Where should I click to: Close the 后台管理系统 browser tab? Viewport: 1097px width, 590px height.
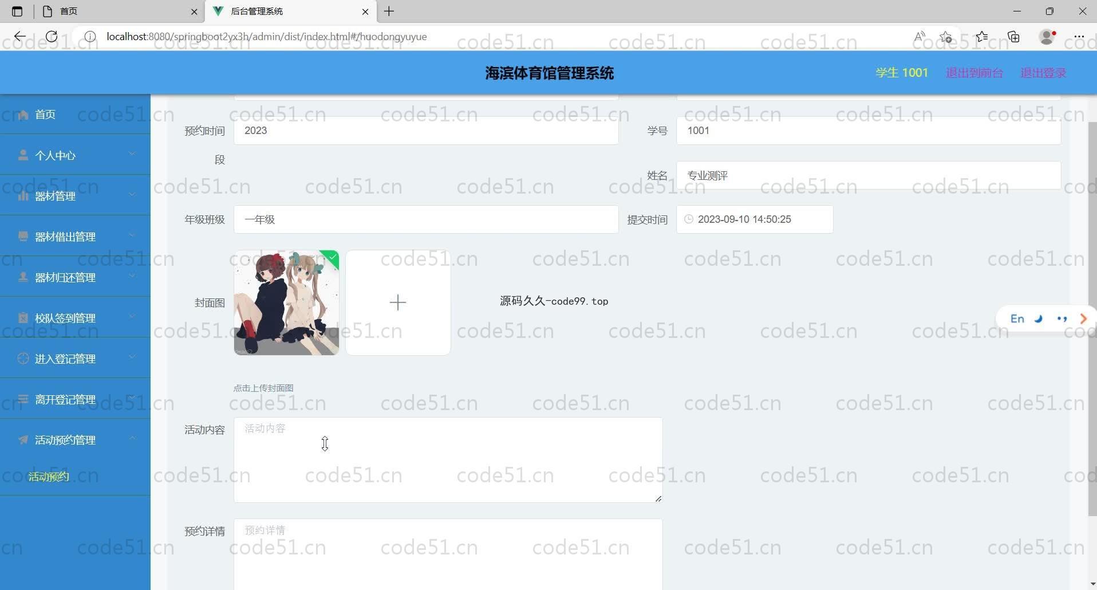[365, 11]
